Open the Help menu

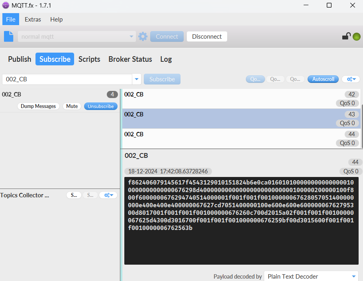tap(56, 19)
